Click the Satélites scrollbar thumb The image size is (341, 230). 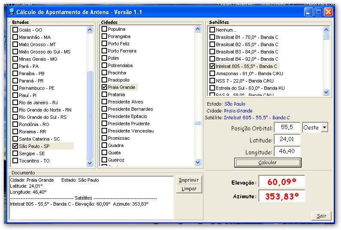326,36
